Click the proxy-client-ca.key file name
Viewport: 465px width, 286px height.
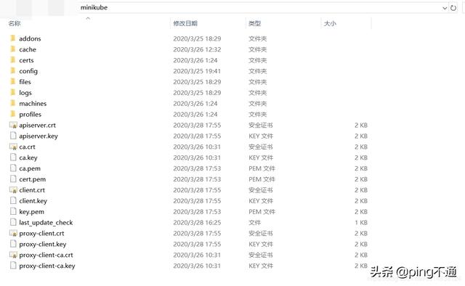tap(47, 266)
